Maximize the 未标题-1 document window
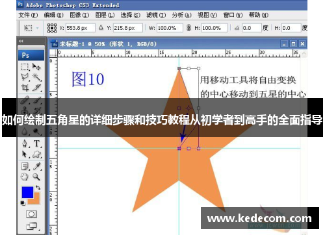Screen dimensions: 325x235 293,44
